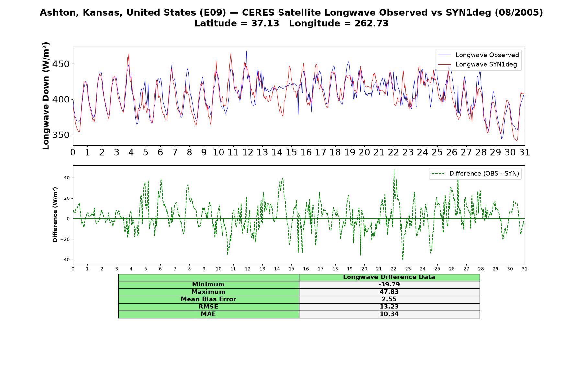Click the Difference (OBS - SYN) legend label
Screen dimensions: 583x388
coord(484,174)
